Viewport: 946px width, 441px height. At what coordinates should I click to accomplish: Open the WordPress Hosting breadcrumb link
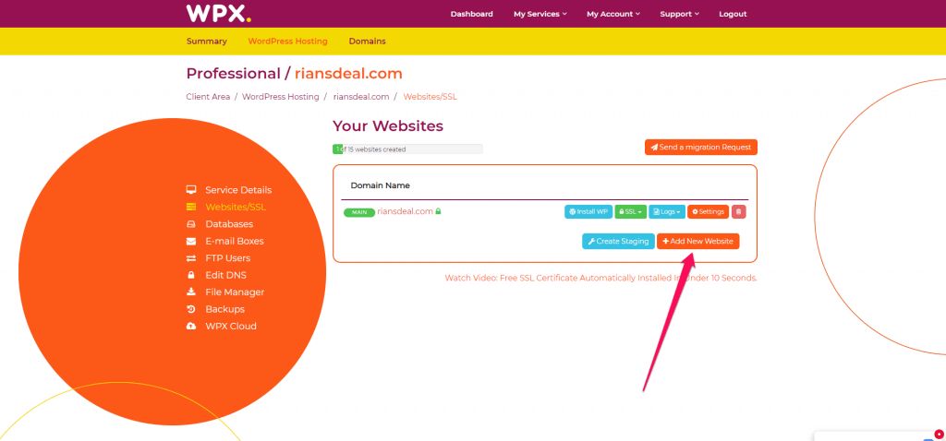[281, 96]
